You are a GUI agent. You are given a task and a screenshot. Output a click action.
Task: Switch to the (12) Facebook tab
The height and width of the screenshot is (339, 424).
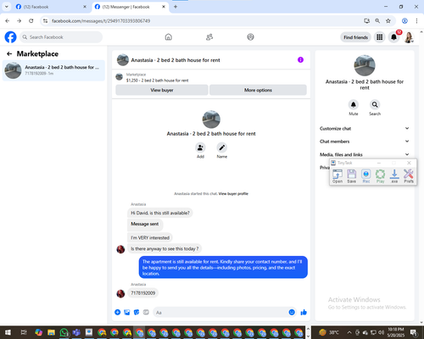click(51, 7)
